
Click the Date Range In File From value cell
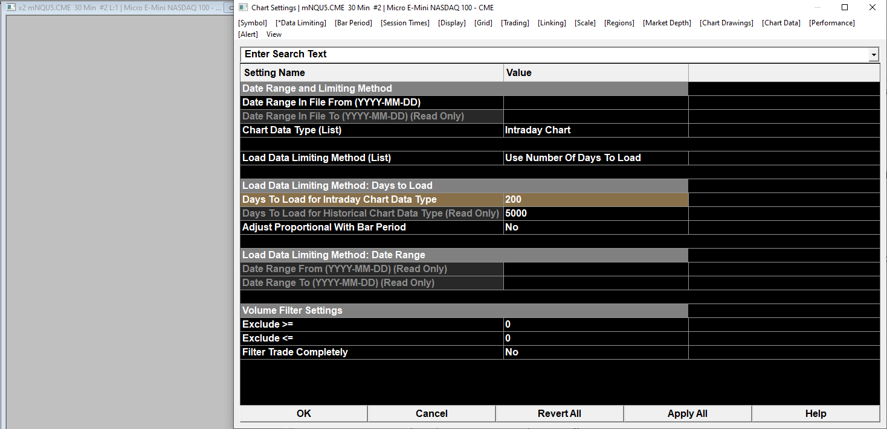[596, 103]
